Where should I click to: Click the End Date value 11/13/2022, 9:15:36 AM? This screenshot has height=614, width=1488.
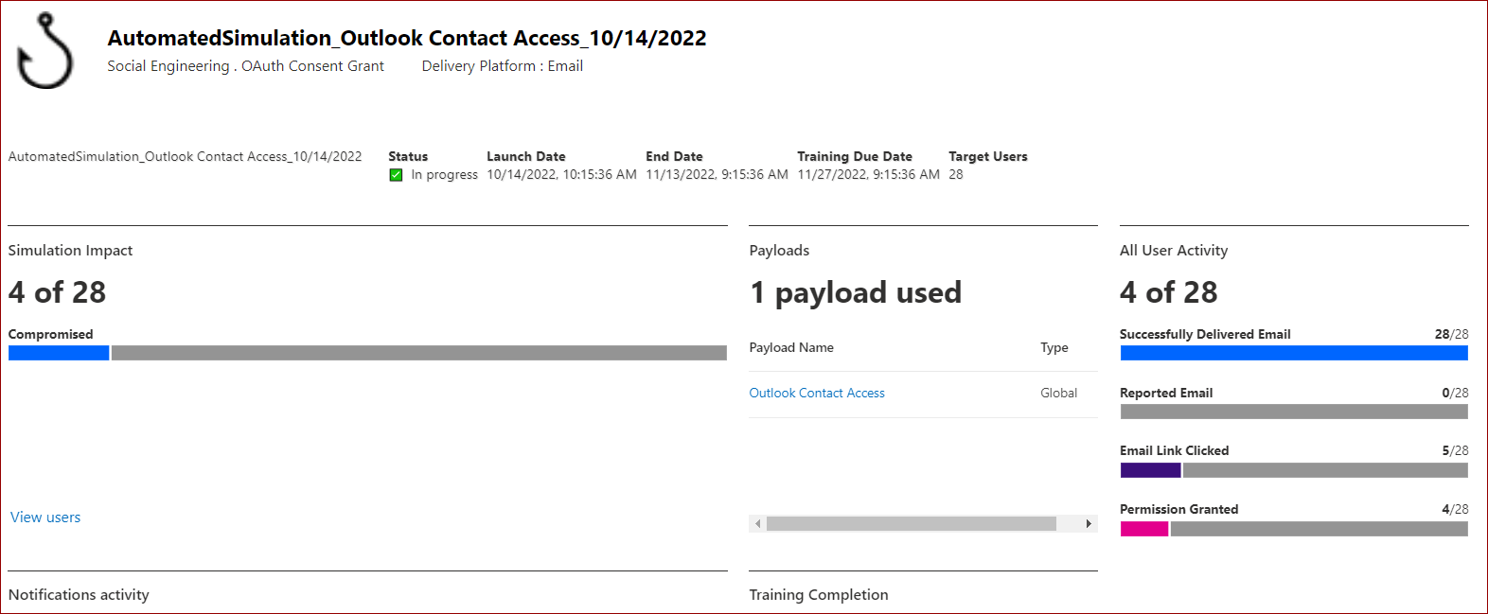717,175
